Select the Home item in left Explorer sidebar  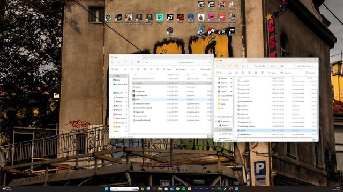click(x=118, y=76)
